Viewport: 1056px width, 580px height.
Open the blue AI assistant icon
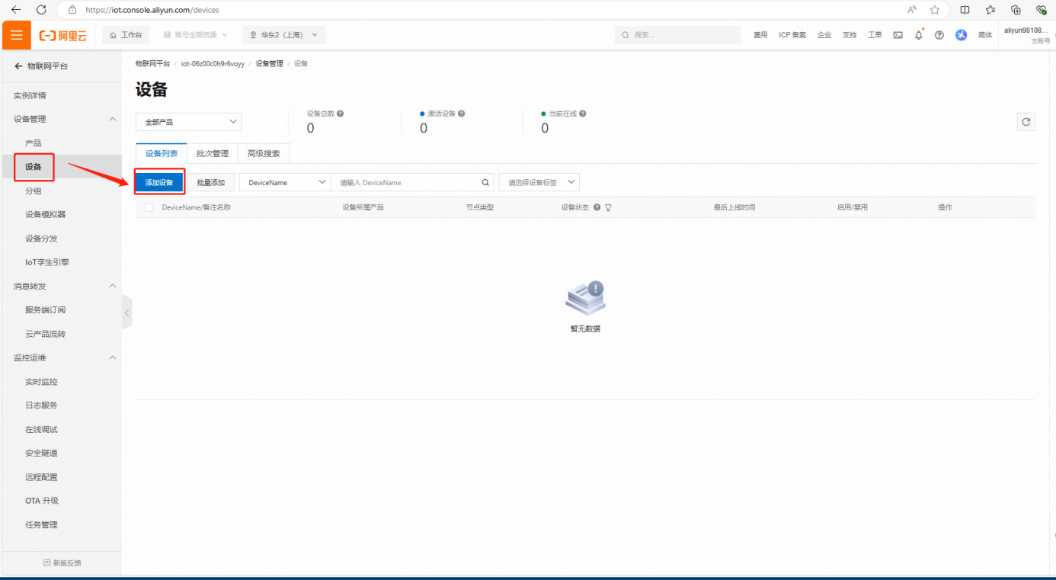pyautogui.click(x=962, y=35)
